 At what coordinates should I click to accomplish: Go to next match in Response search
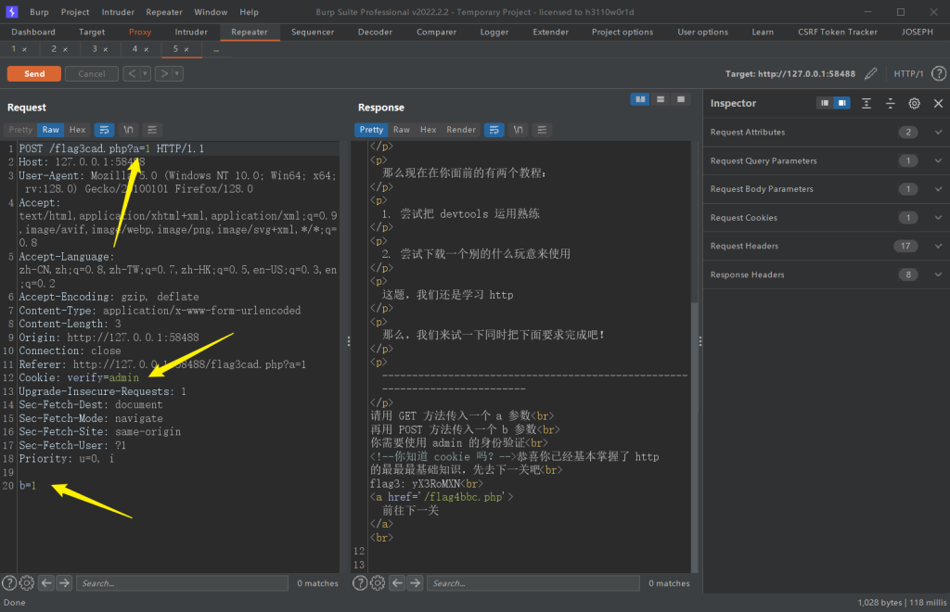pos(415,583)
